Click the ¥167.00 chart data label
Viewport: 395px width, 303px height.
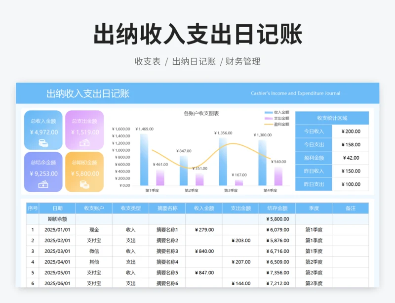(x=239, y=175)
